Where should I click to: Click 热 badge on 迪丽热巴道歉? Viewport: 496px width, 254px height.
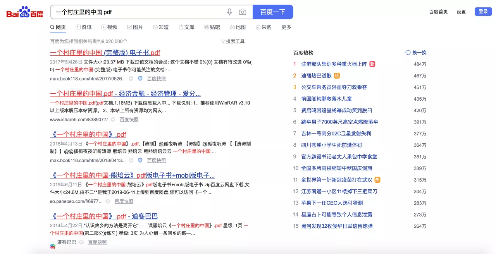337,76
